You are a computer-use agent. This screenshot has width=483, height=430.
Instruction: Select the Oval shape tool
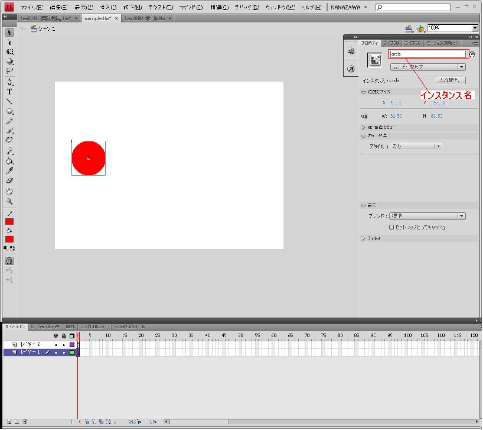[x=9, y=111]
